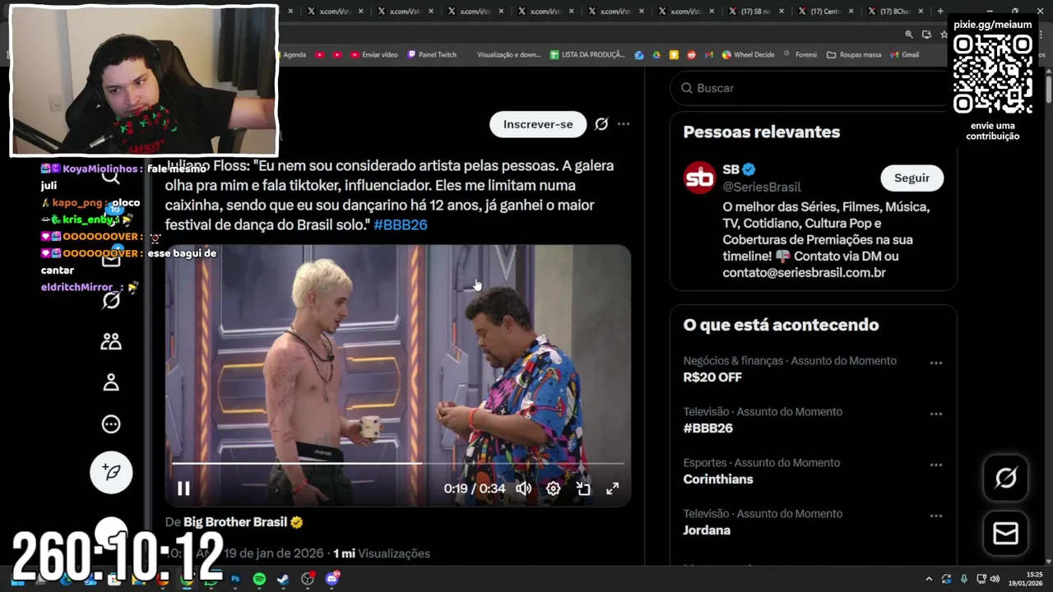Follow SB with the Seguir button

point(912,178)
